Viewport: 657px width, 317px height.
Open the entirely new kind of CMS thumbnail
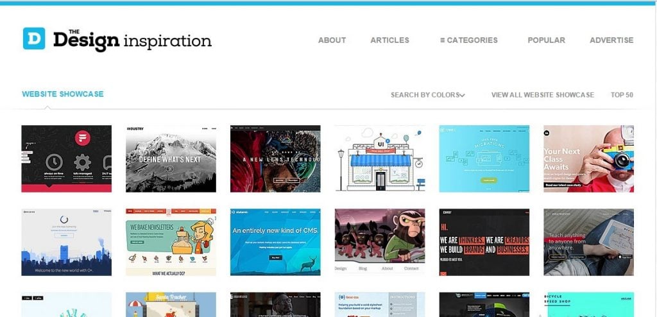click(x=275, y=242)
